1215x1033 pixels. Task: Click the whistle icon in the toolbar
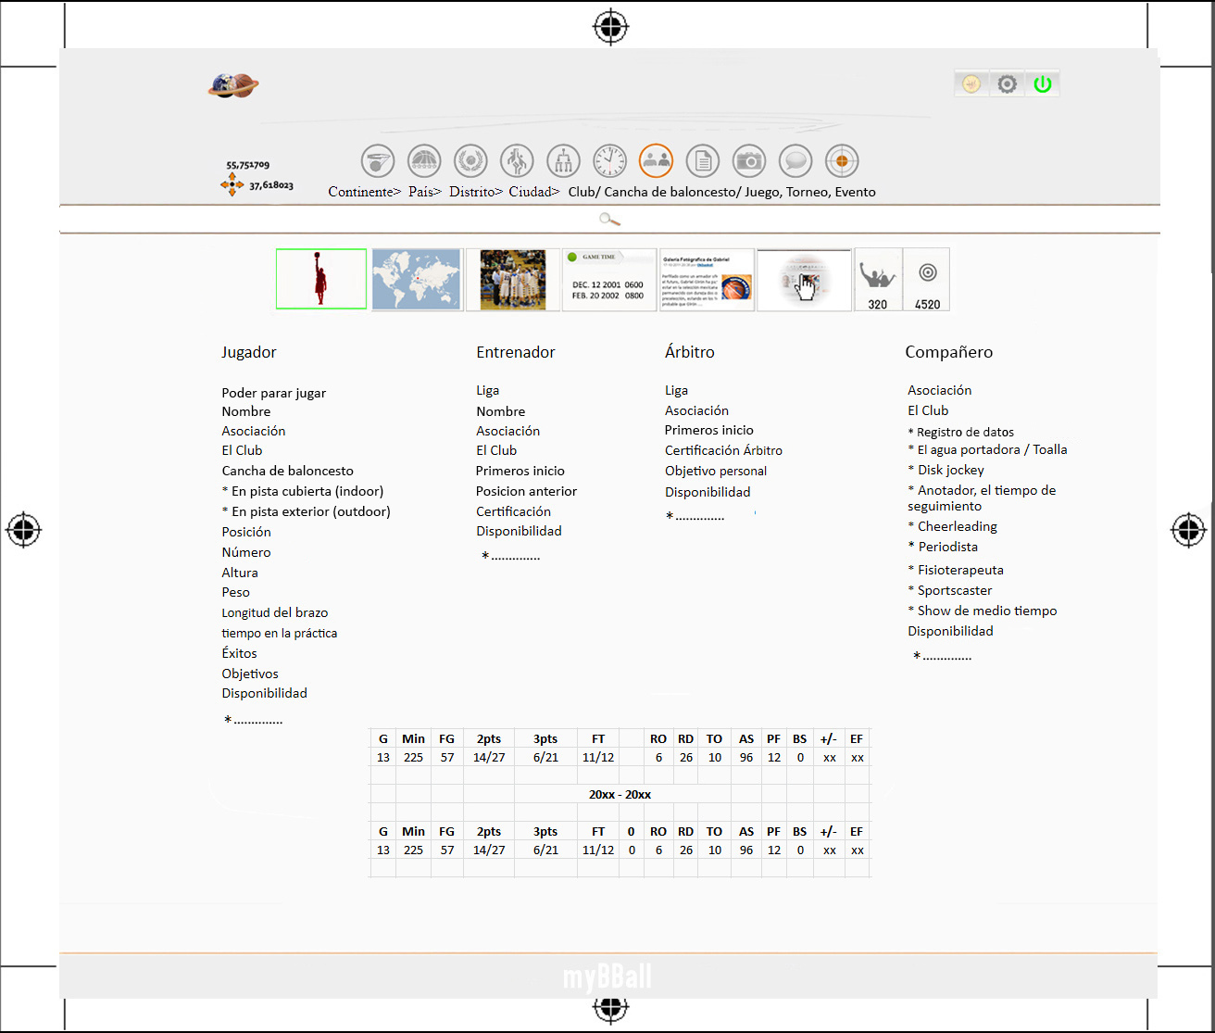378,161
